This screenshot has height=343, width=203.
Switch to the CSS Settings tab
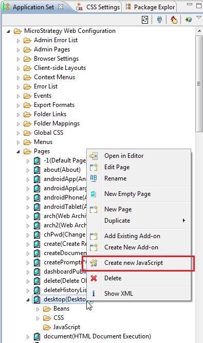[98, 7]
